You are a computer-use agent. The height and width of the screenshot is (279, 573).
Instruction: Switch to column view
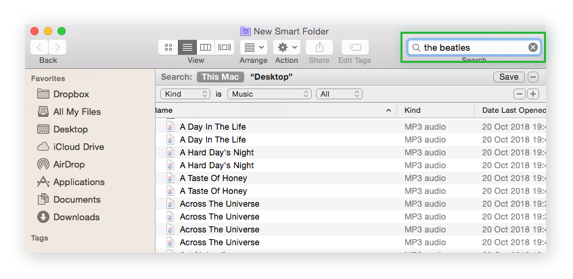point(206,47)
